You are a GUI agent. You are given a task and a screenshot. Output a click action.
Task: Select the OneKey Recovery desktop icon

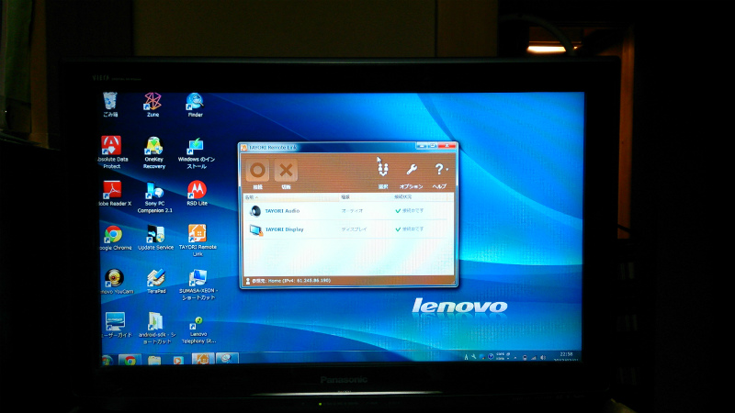[x=154, y=152]
